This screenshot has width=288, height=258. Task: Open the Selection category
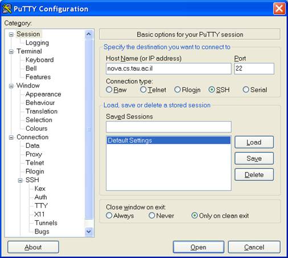click(39, 120)
